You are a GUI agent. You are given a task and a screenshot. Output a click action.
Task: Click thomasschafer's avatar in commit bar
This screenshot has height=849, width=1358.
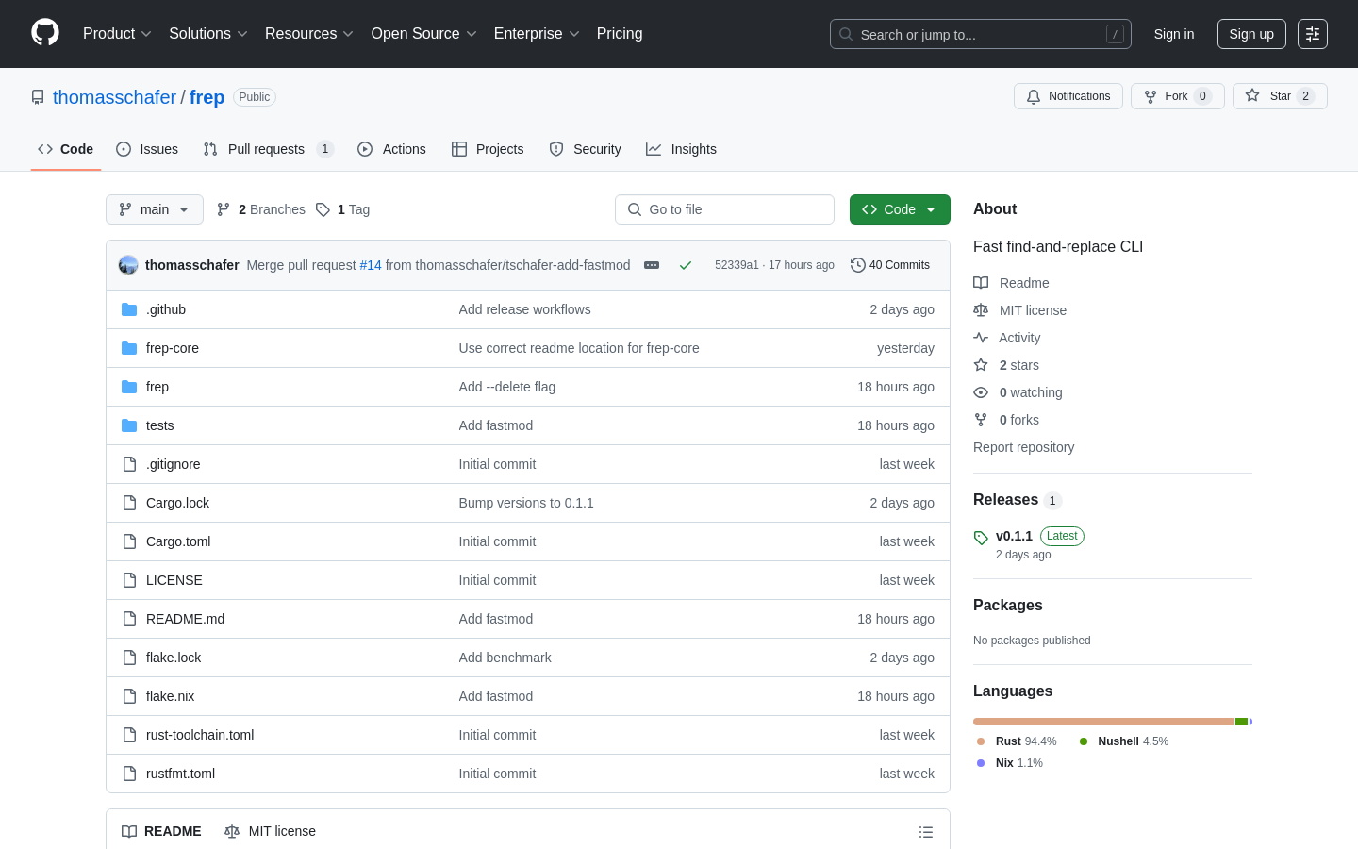coord(128,265)
